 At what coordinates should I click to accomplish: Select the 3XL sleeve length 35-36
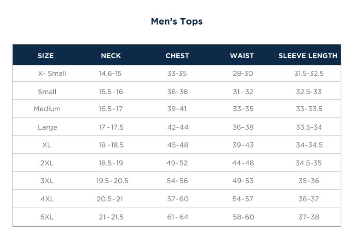[309, 181]
